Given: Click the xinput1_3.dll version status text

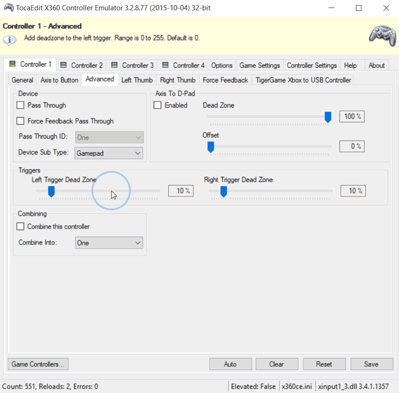Looking at the screenshot, I should pyautogui.click(x=354, y=386).
